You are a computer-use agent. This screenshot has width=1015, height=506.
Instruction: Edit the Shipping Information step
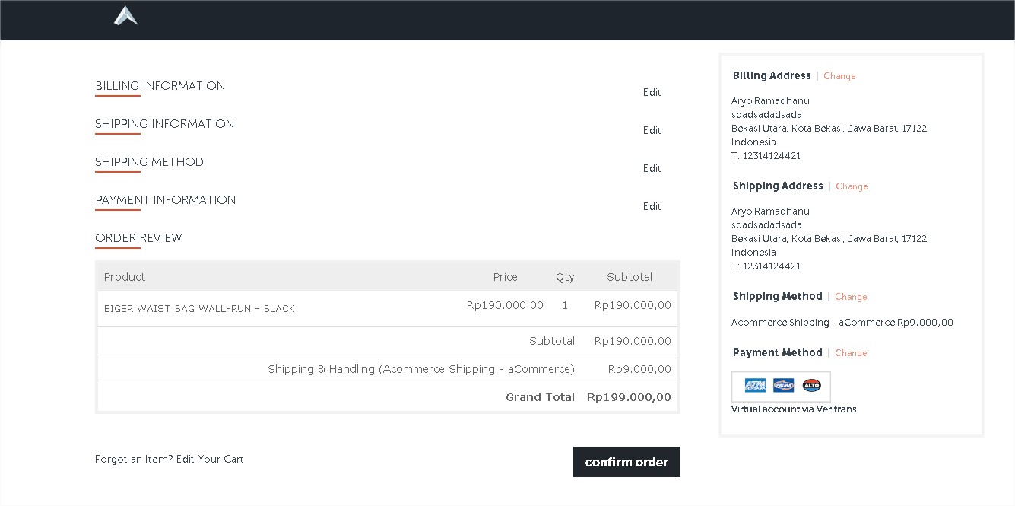(652, 131)
